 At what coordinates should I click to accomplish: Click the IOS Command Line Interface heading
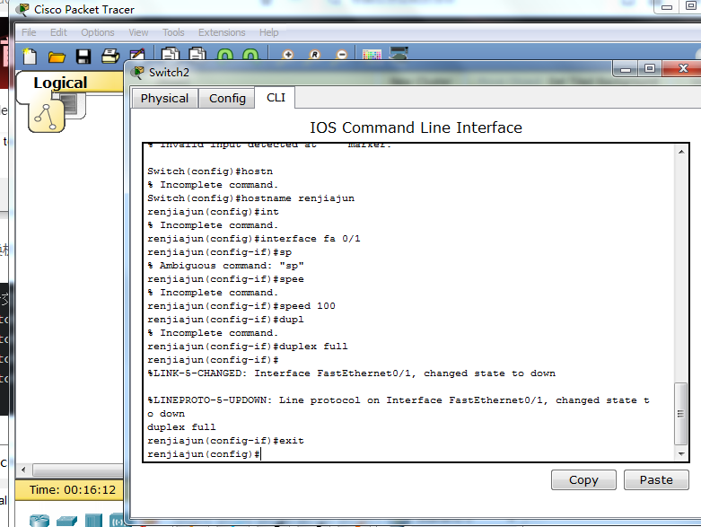pos(416,127)
